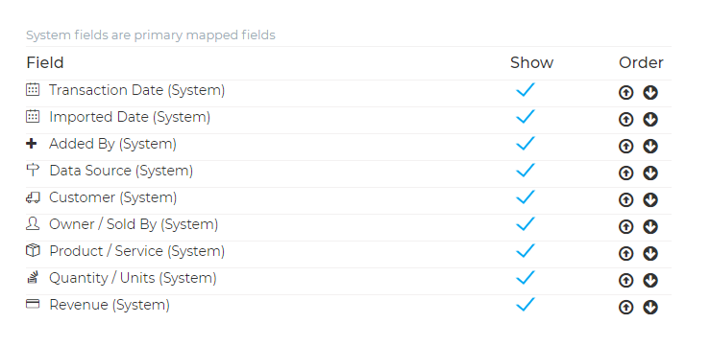Move Data Source field up
The width and height of the screenshot is (710, 346).
(x=625, y=173)
